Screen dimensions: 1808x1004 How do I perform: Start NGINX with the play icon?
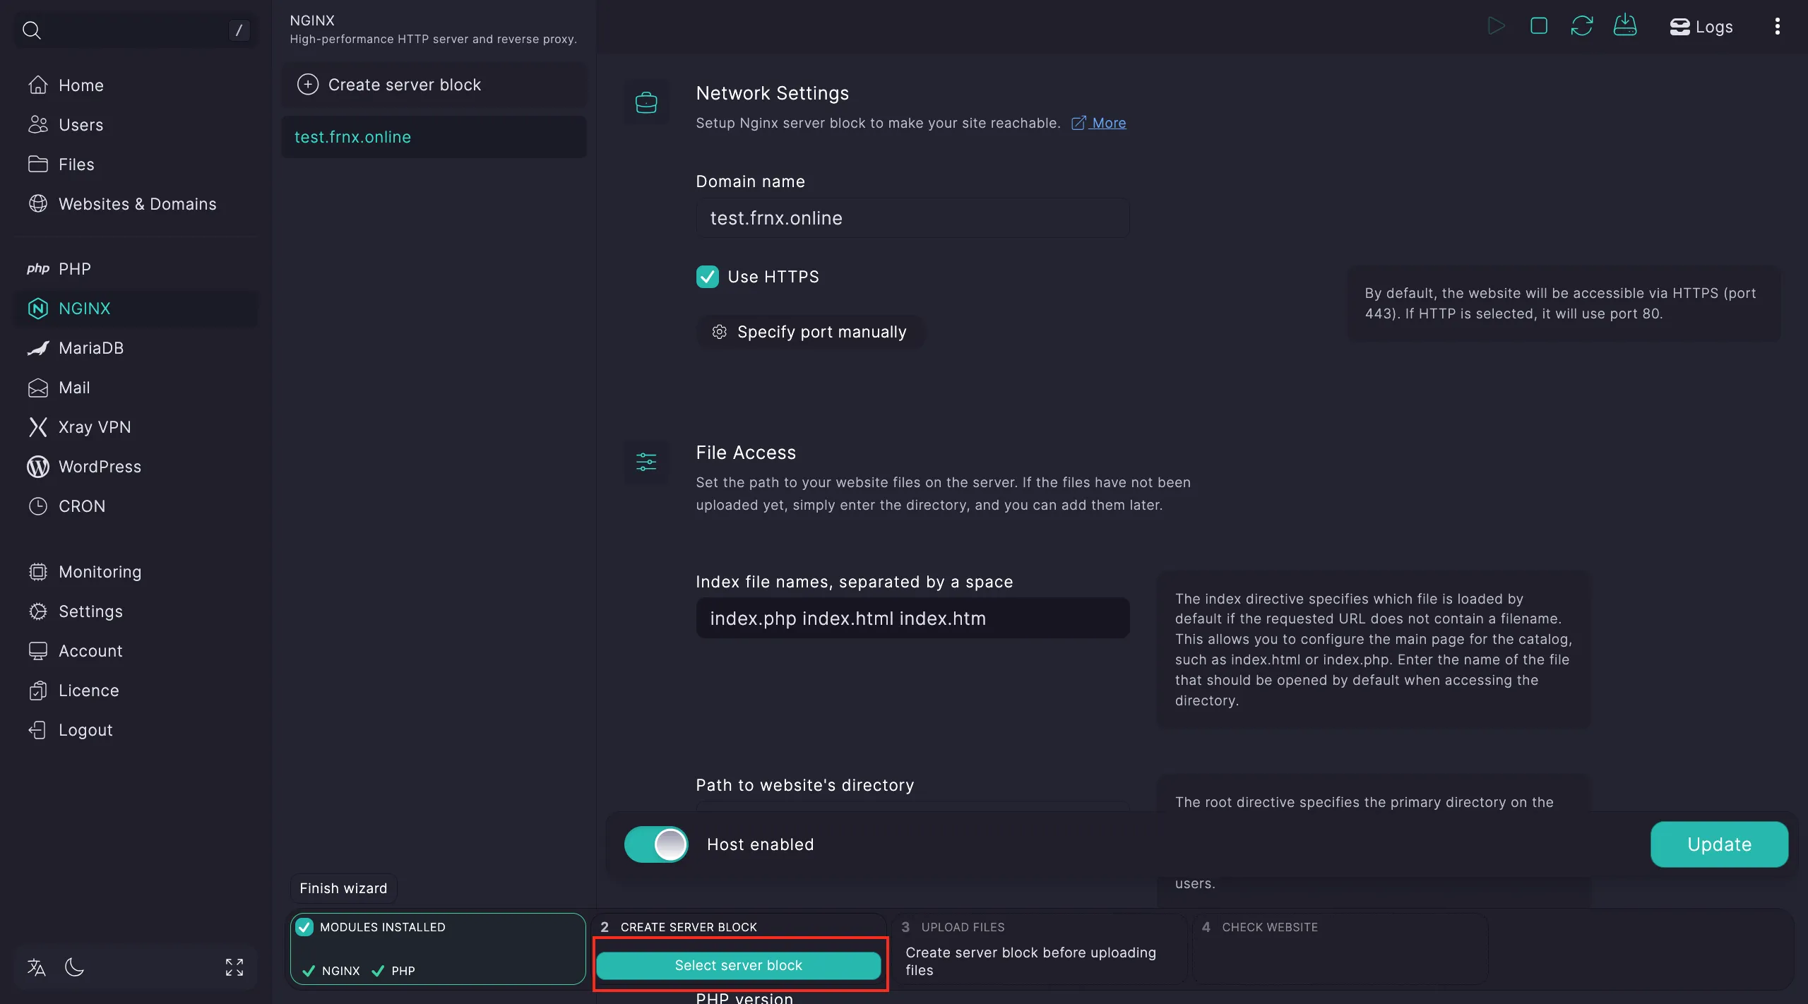tap(1496, 26)
